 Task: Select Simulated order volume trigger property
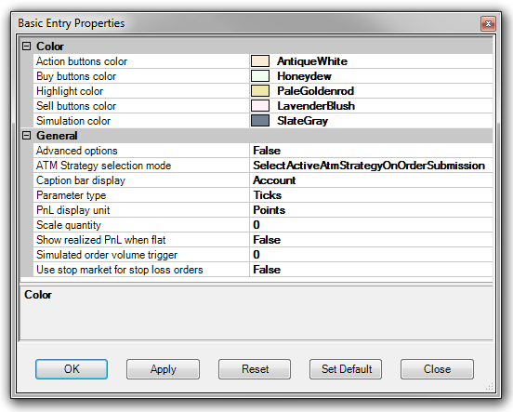[141, 255]
